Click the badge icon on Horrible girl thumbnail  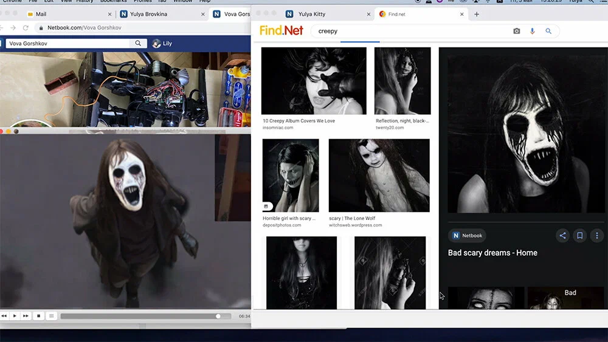pyautogui.click(x=266, y=207)
